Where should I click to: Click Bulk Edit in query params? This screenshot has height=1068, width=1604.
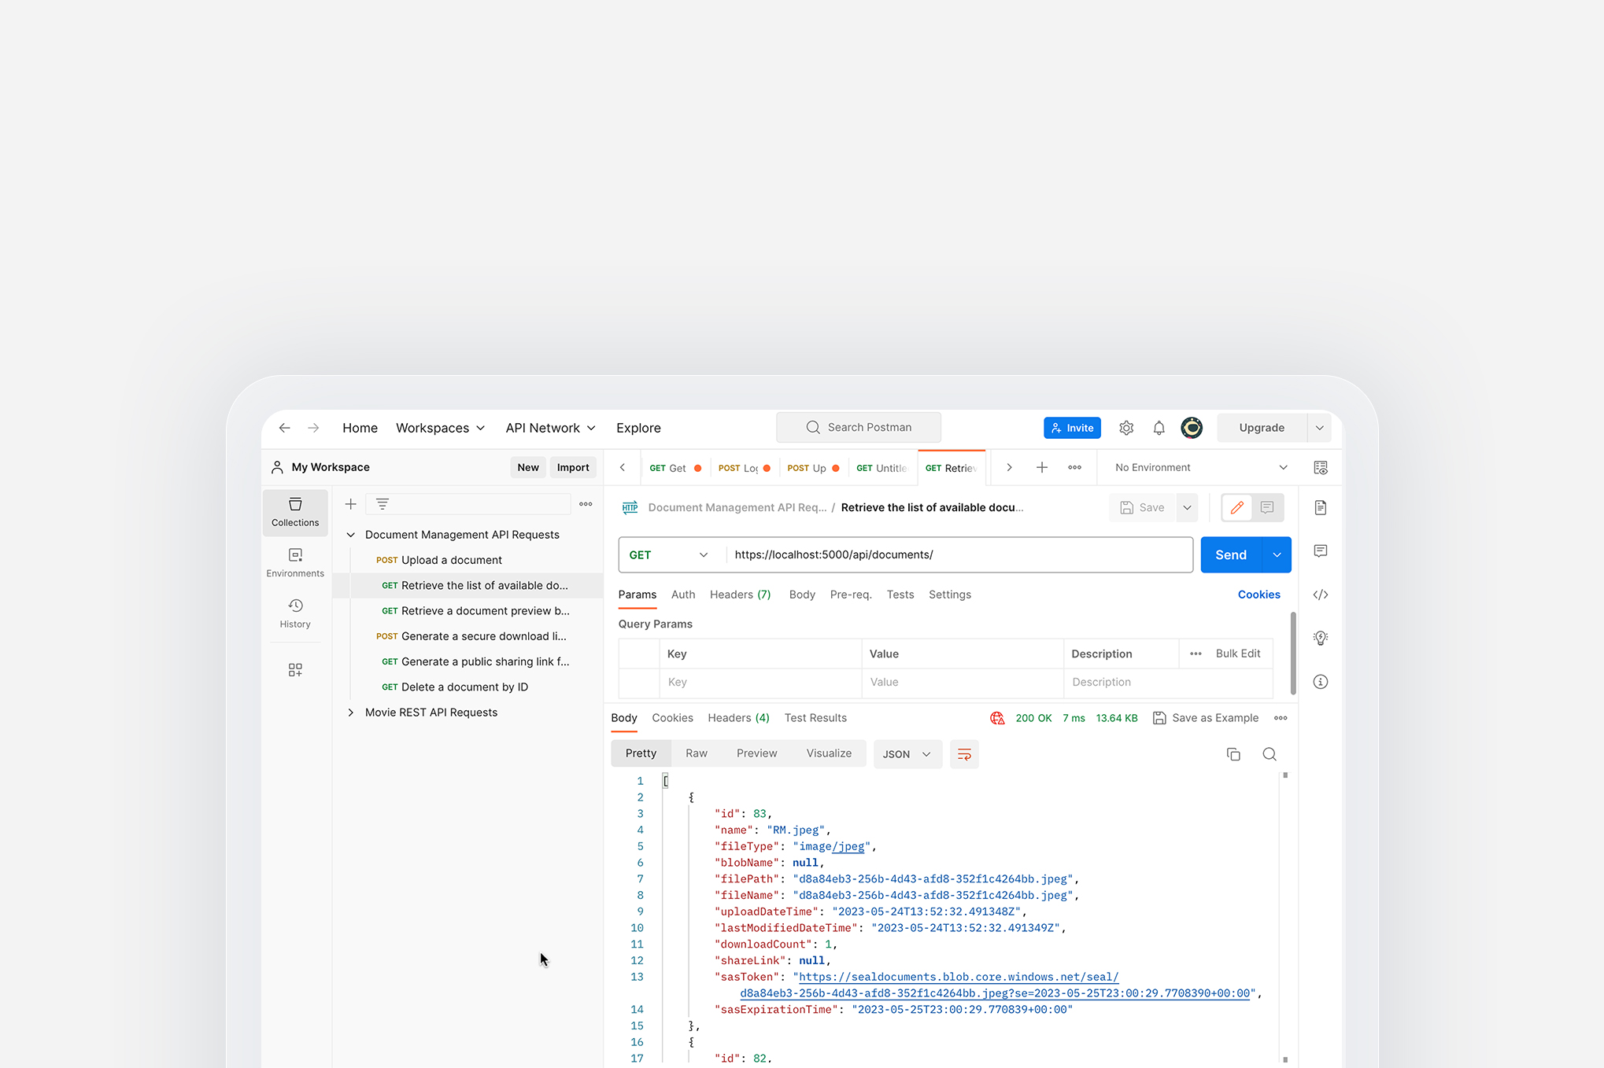[1238, 654]
